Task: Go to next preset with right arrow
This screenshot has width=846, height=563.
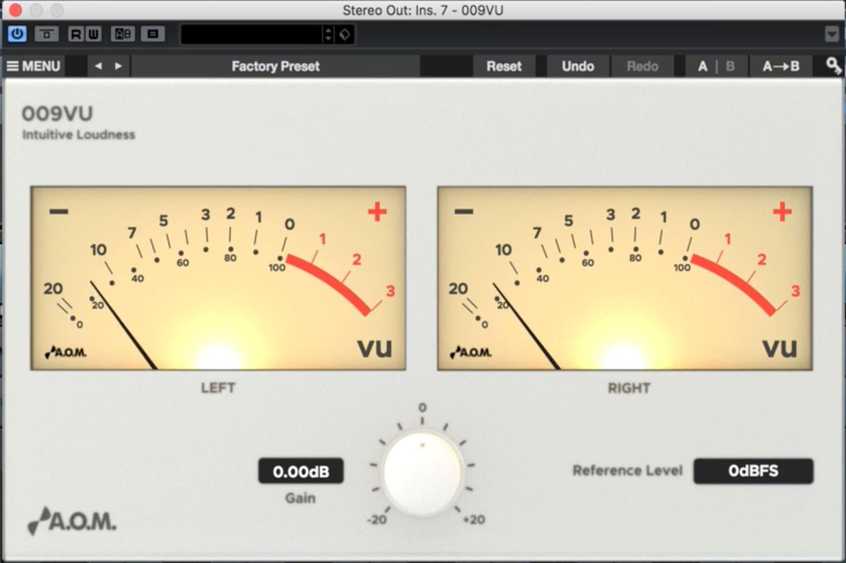Action: tap(118, 66)
